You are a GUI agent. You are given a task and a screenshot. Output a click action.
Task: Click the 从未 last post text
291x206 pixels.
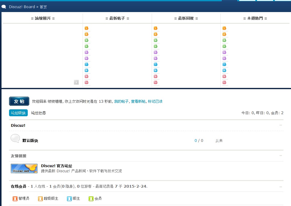coord(219,141)
